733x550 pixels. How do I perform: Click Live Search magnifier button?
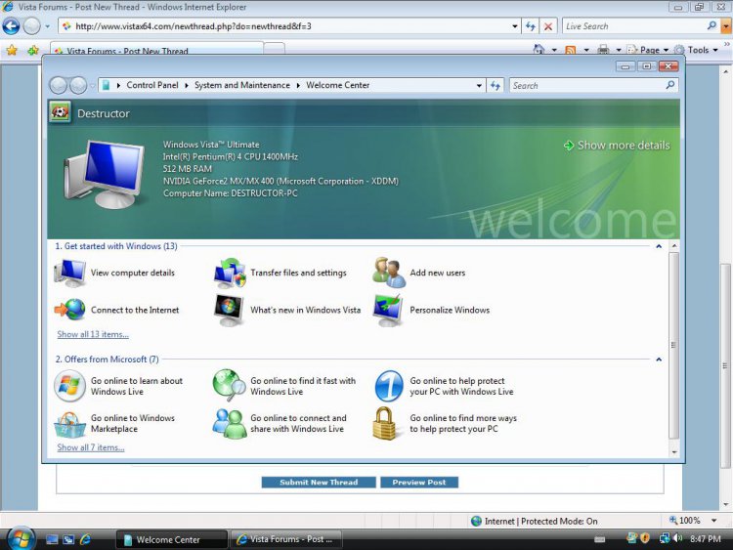pyautogui.click(x=711, y=25)
